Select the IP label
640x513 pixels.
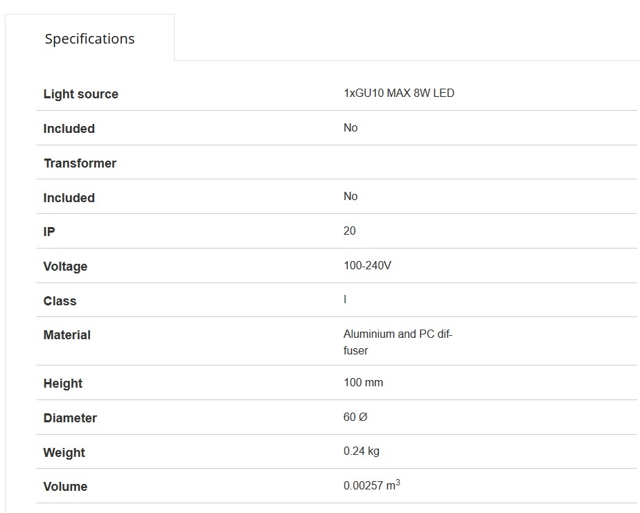[49, 232]
